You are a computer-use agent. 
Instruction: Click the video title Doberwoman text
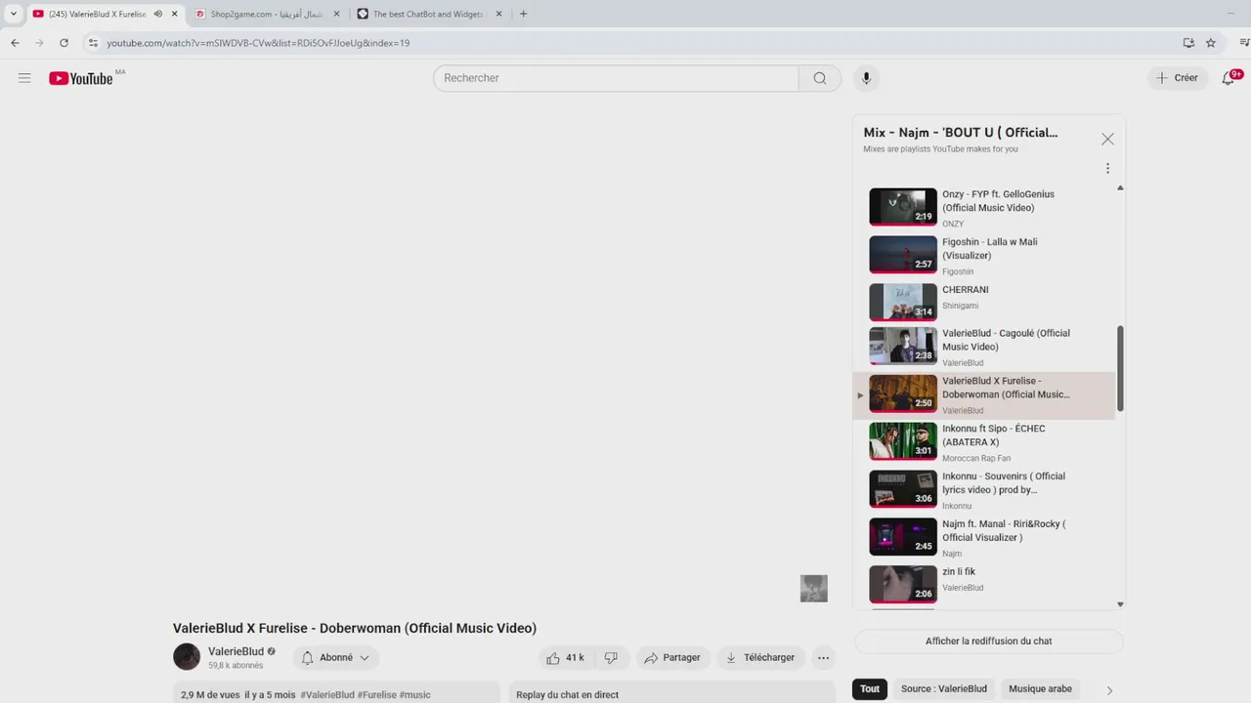tap(355, 629)
